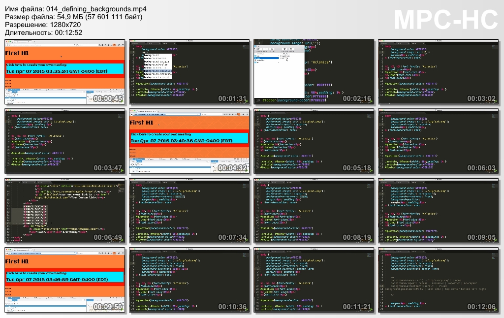Select the code frame at 00:03:02
504x318 pixels.
439,72
